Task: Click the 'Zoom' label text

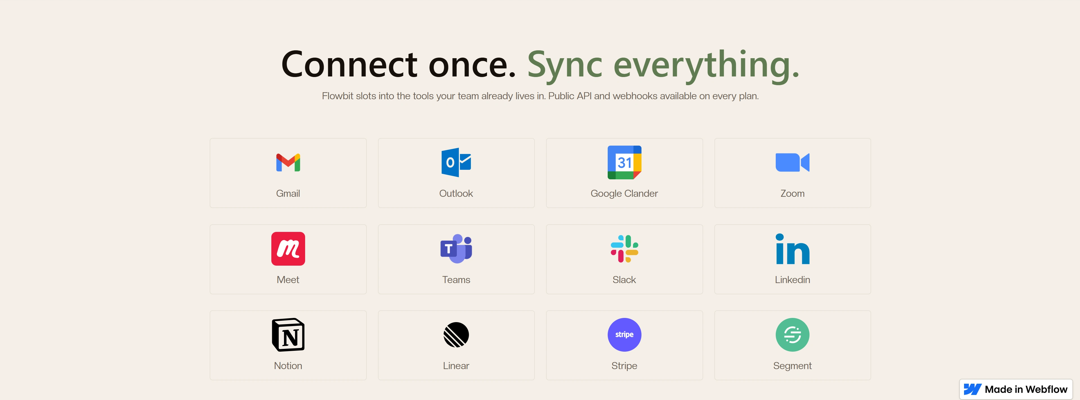Action: click(792, 193)
